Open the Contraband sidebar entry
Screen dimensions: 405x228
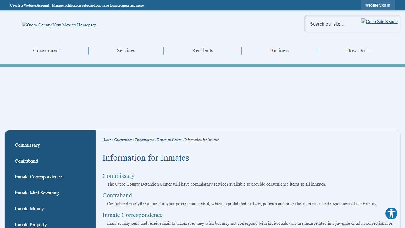(26, 161)
